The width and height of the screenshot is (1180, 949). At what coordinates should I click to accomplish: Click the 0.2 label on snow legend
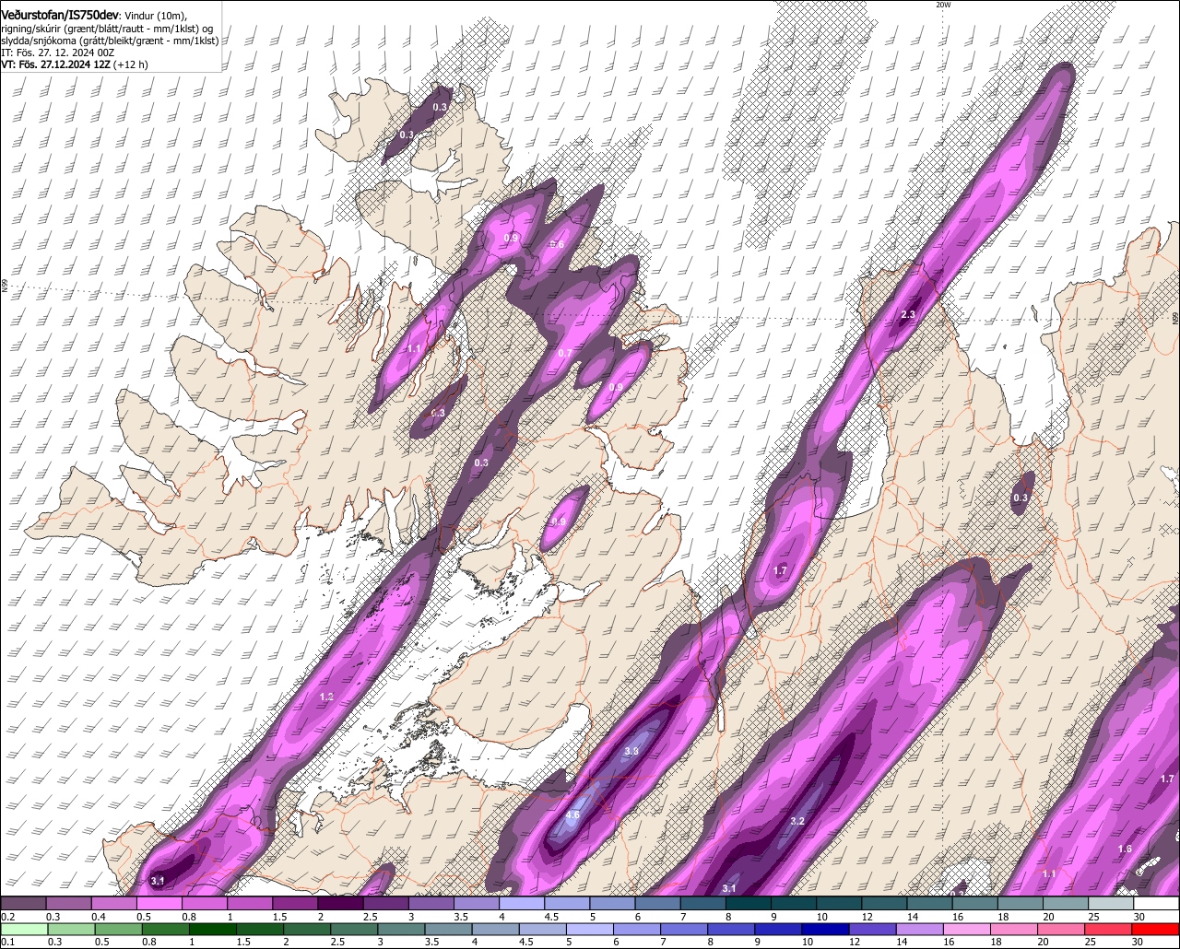click(x=7, y=917)
